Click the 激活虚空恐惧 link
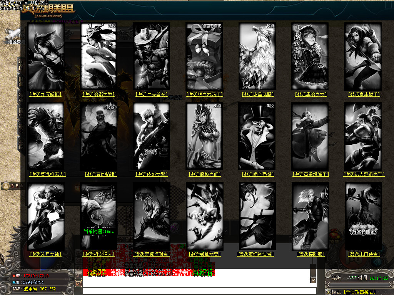394x295 pixels. pos(257,174)
